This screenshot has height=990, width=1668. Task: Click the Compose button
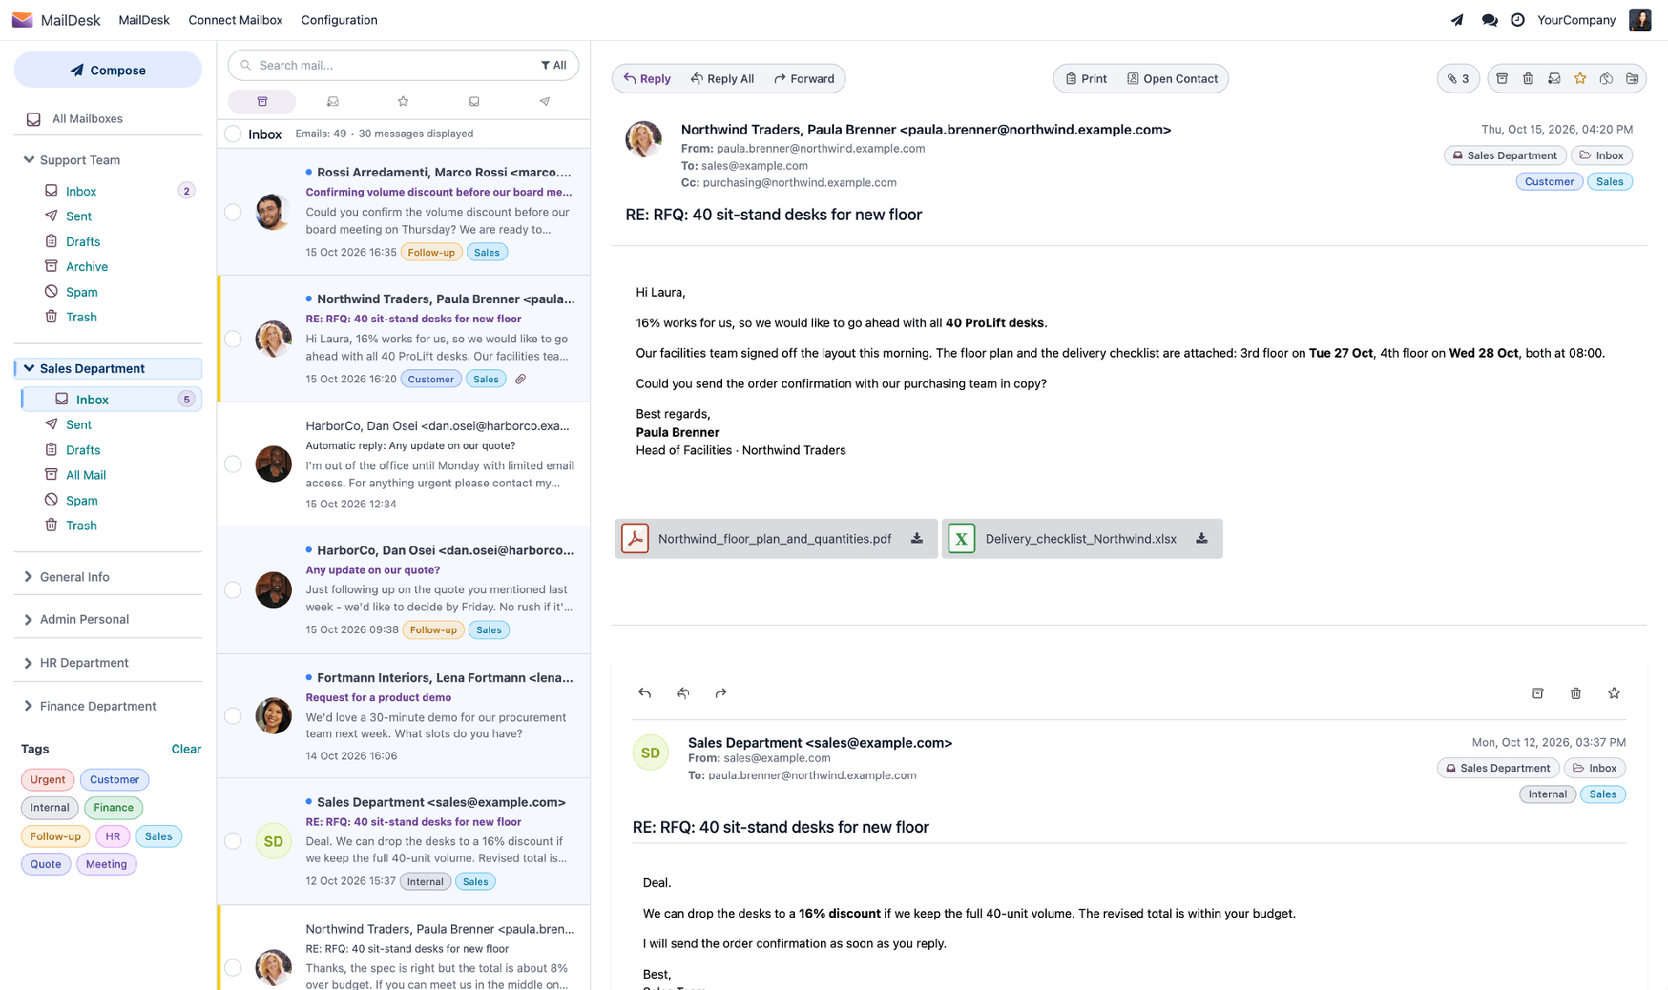(108, 69)
